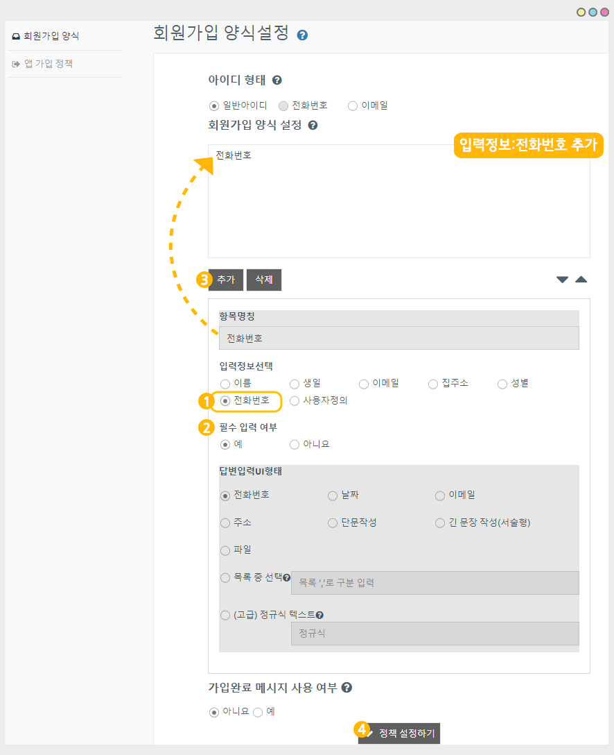This screenshot has width=614, height=755.
Task: Click help icon beside 가입완료 메시지 사용 여부
Action: point(347,688)
